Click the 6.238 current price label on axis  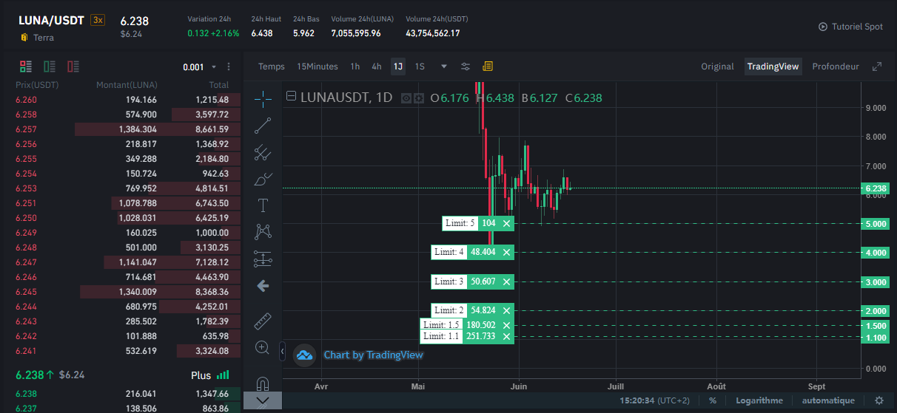[x=876, y=188]
